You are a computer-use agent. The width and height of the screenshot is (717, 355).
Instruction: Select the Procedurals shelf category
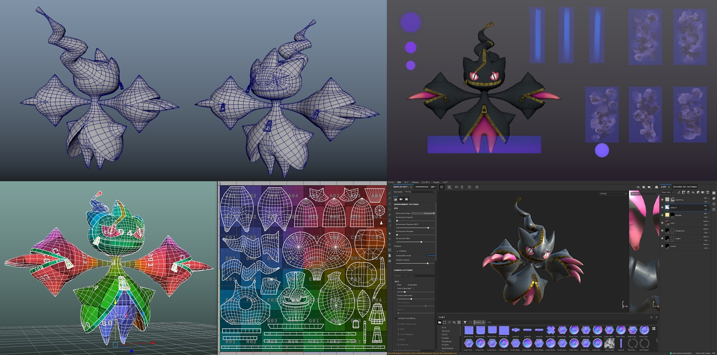point(447,342)
